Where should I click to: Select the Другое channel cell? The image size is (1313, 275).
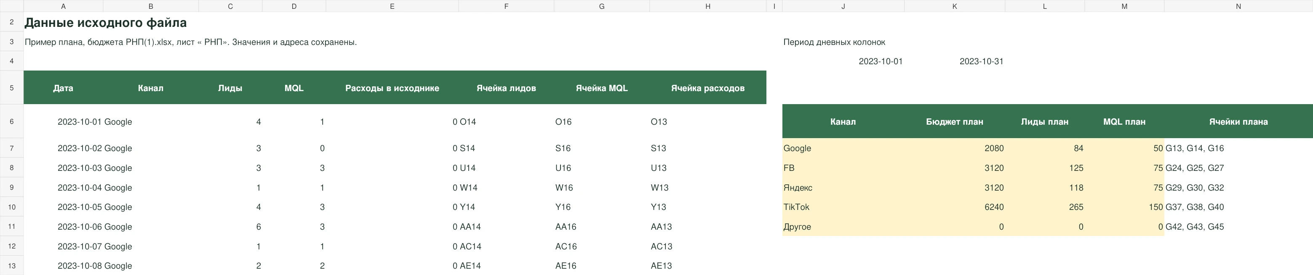pos(843,227)
